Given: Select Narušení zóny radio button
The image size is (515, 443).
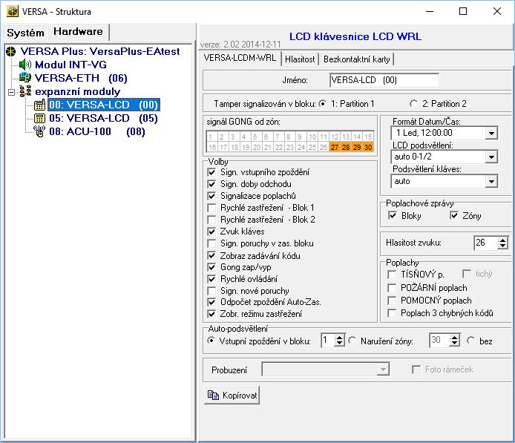Looking at the screenshot, I should 352,341.
